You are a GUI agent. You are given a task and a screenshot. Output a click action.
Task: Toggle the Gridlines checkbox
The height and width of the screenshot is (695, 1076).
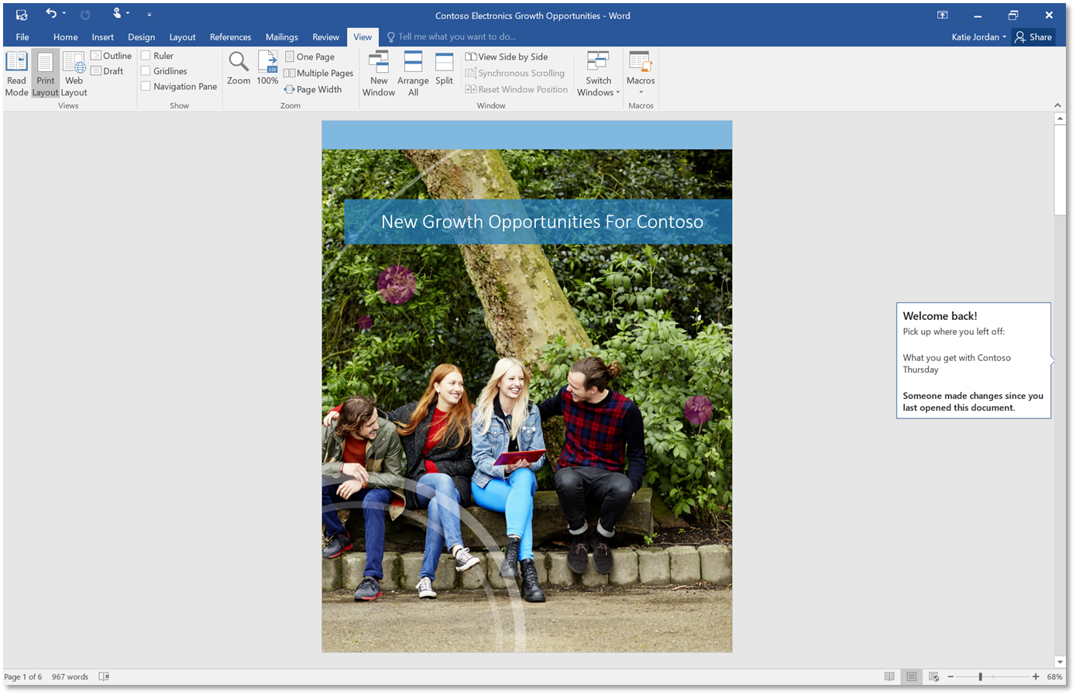[x=146, y=71]
